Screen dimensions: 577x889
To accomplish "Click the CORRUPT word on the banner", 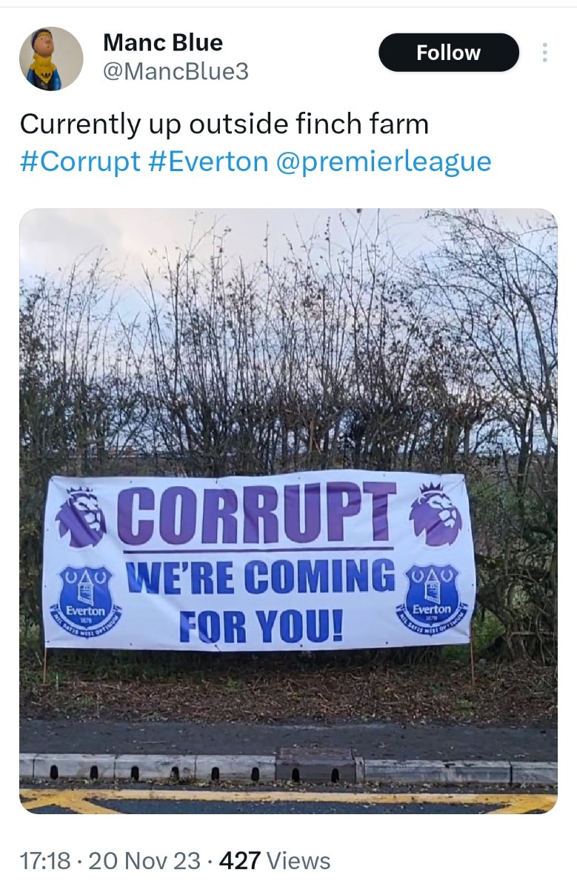I will pyautogui.click(x=258, y=513).
